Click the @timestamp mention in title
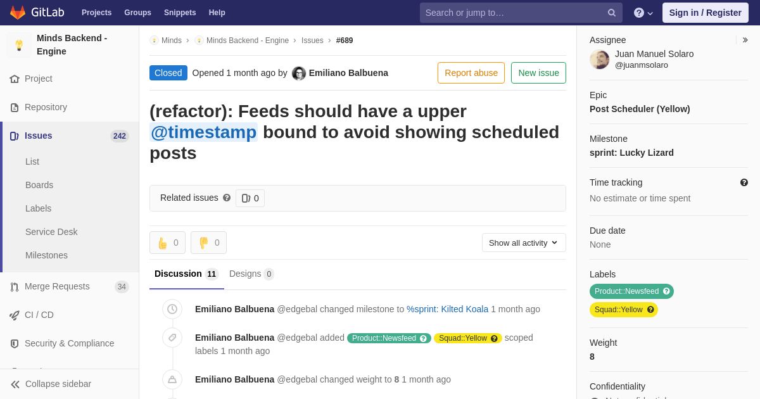Screen dimensions: 760x399 [x=203, y=132]
